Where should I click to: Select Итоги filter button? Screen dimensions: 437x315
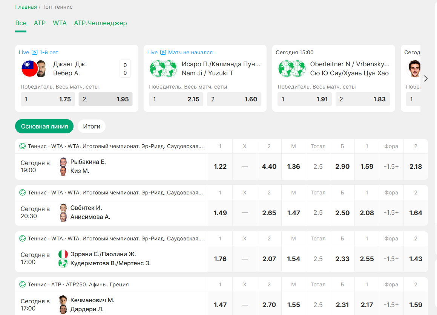tap(92, 126)
